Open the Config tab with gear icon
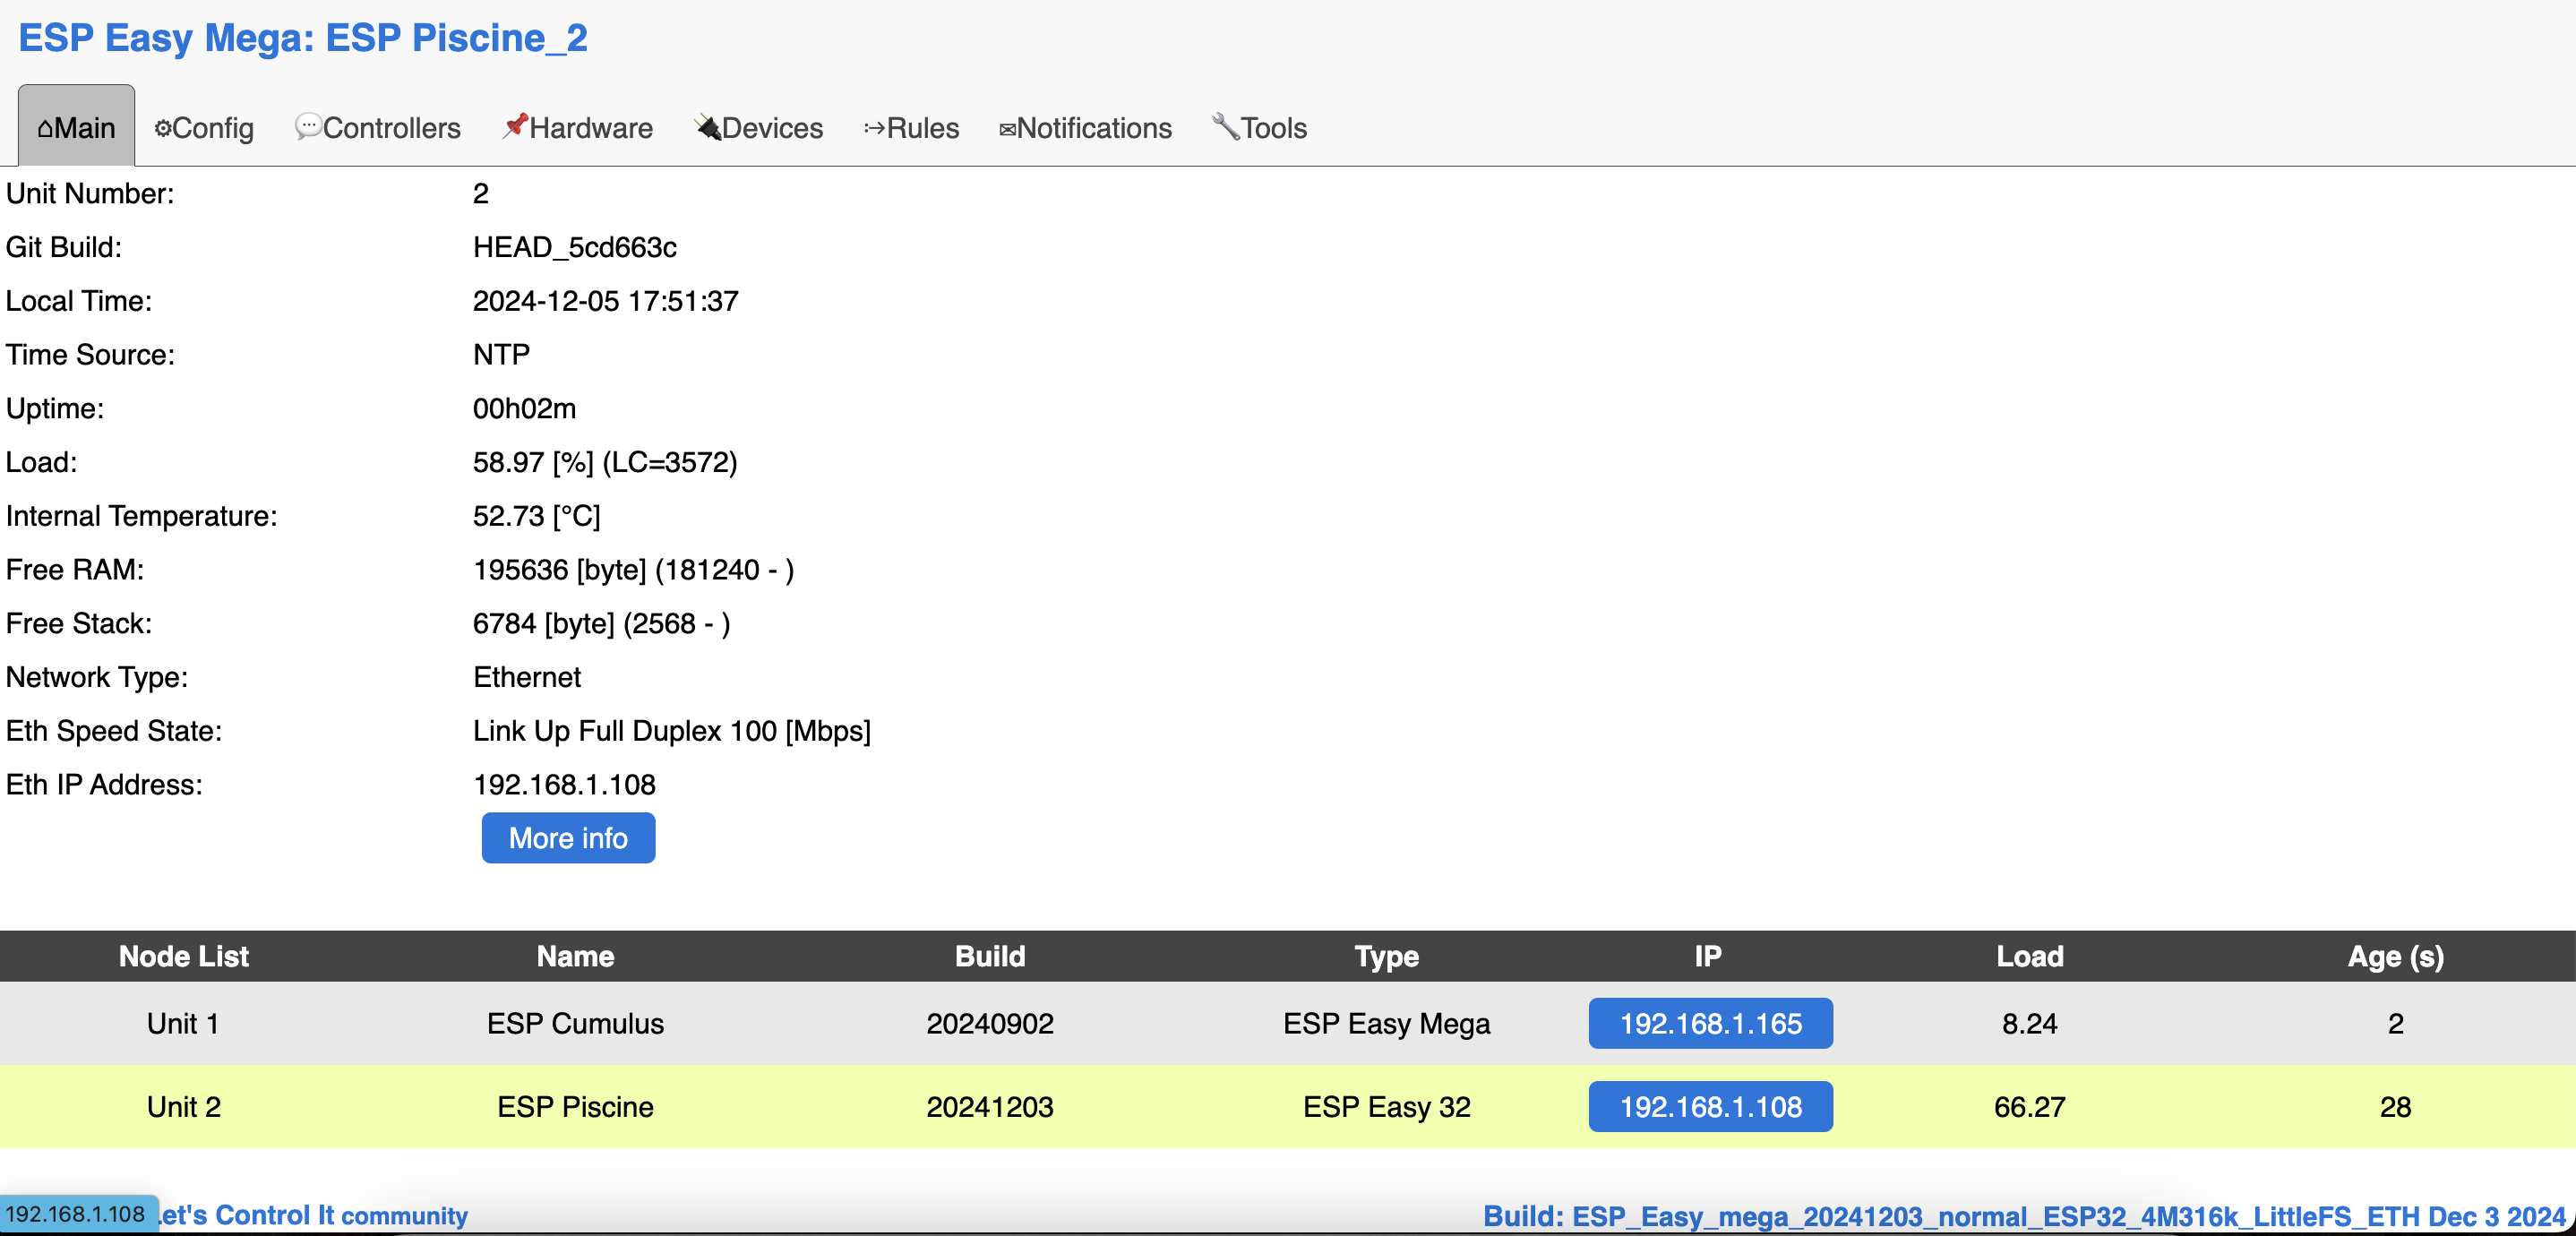 [x=204, y=128]
